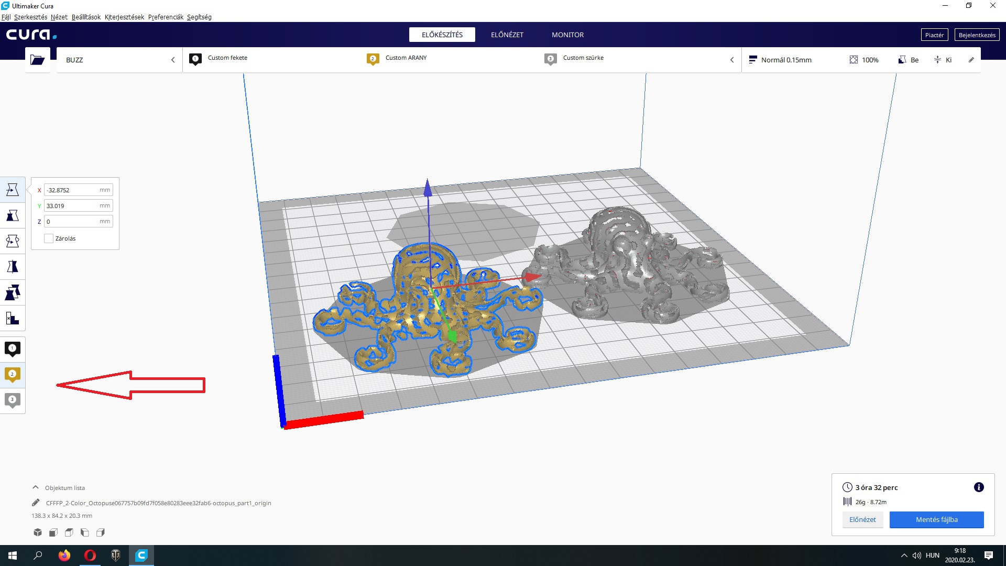Open the Piactér marketplace button

click(x=934, y=35)
